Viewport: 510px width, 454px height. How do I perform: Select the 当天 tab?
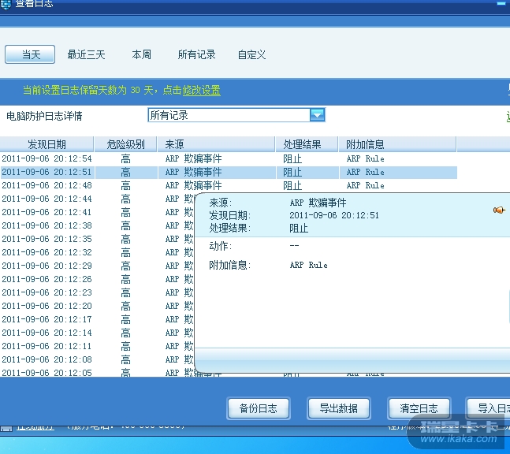click(30, 54)
